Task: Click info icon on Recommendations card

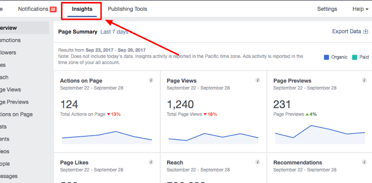Action: click(x=364, y=162)
